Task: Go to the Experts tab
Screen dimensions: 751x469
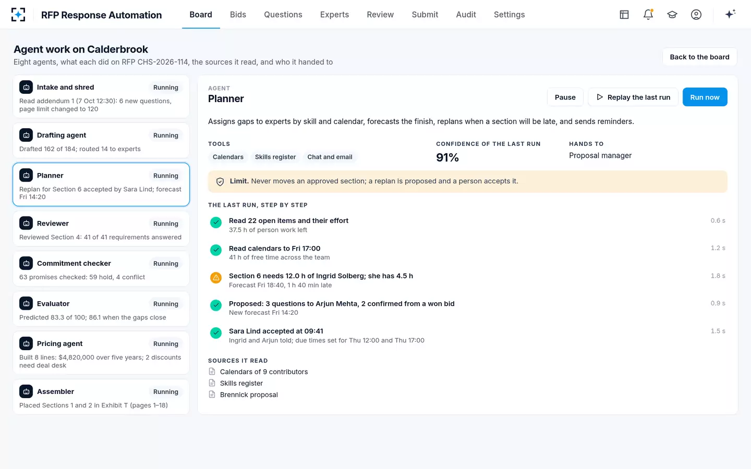Action: (334, 15)
